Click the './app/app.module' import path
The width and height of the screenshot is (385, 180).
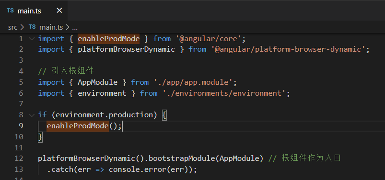pyautogui.click(x=193, y=82)
